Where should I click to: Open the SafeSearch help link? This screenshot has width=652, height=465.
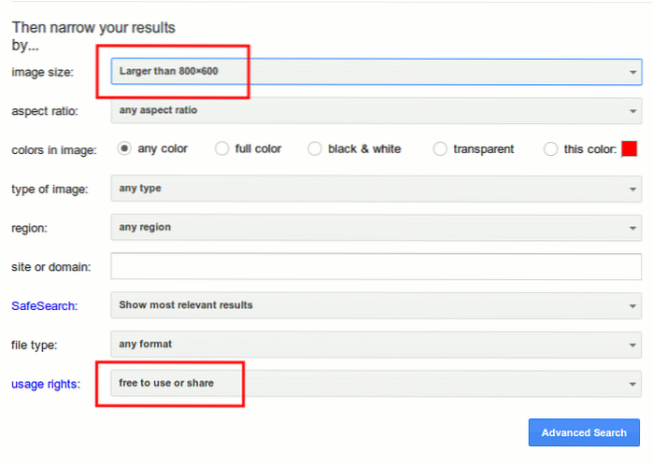44,305
